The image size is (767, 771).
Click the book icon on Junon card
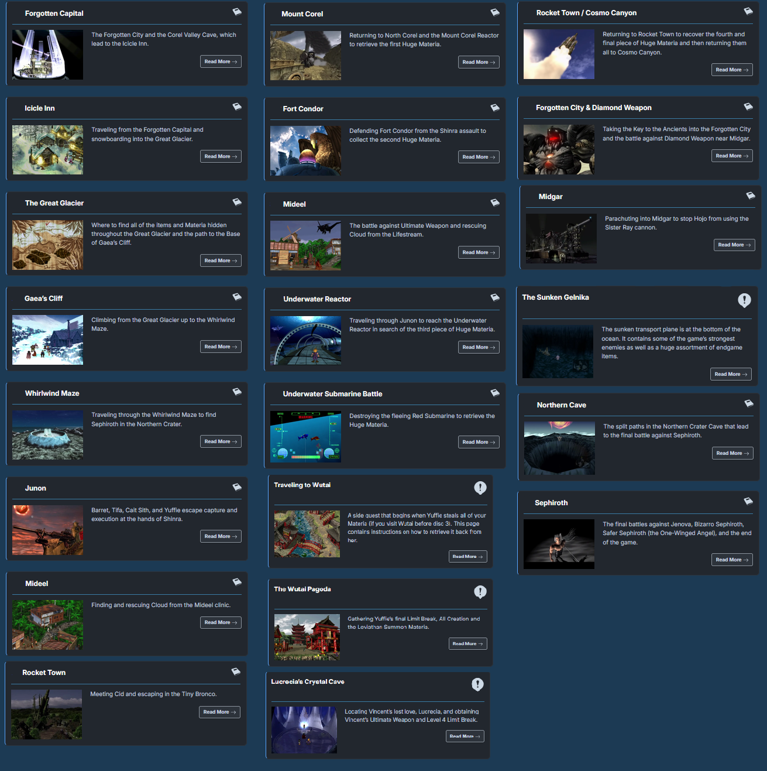tap(237, 487)
